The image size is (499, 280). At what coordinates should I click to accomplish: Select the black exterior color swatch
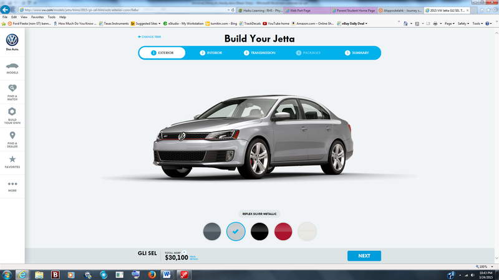click(259, 231)
